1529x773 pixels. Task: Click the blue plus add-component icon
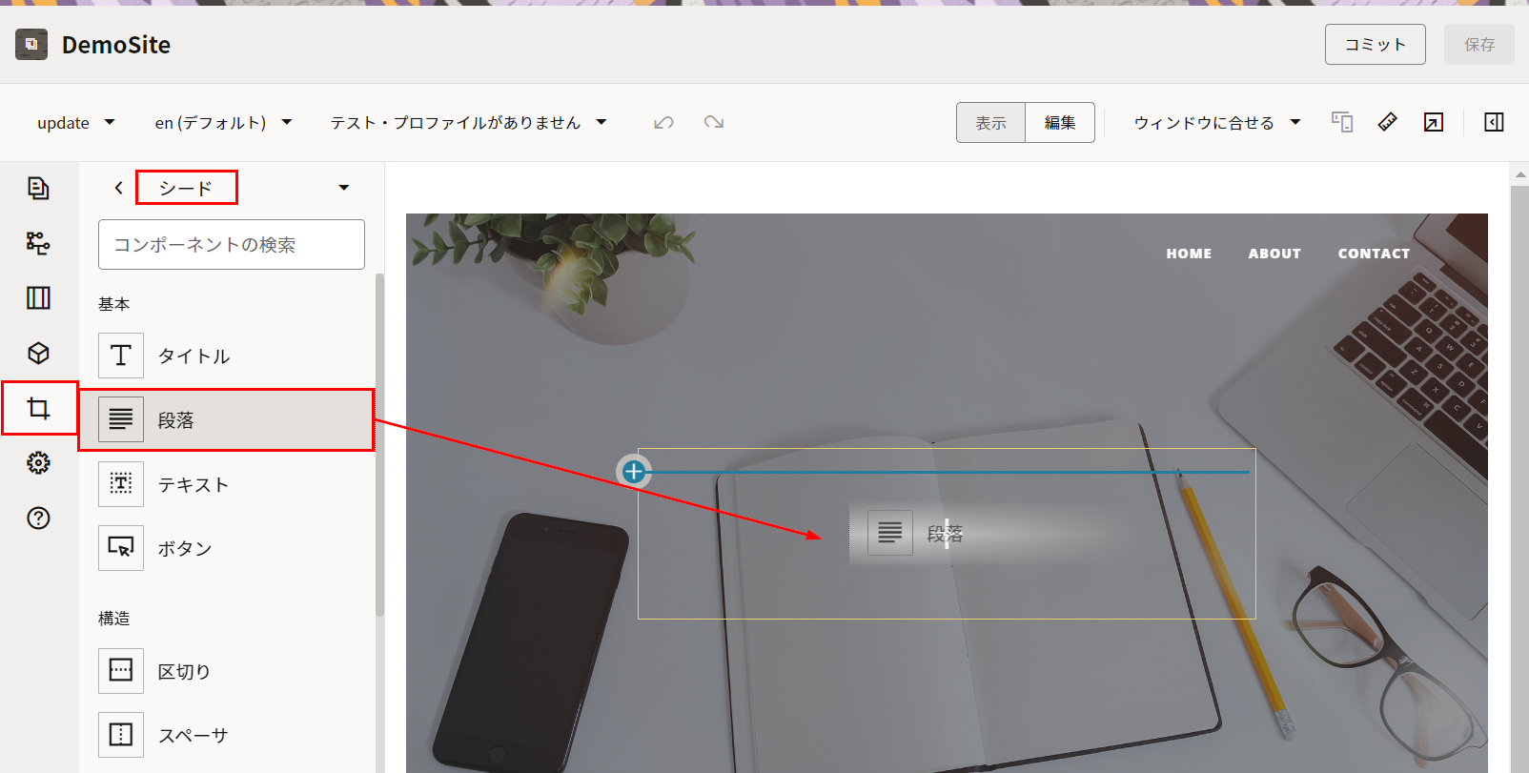[634, 471]
